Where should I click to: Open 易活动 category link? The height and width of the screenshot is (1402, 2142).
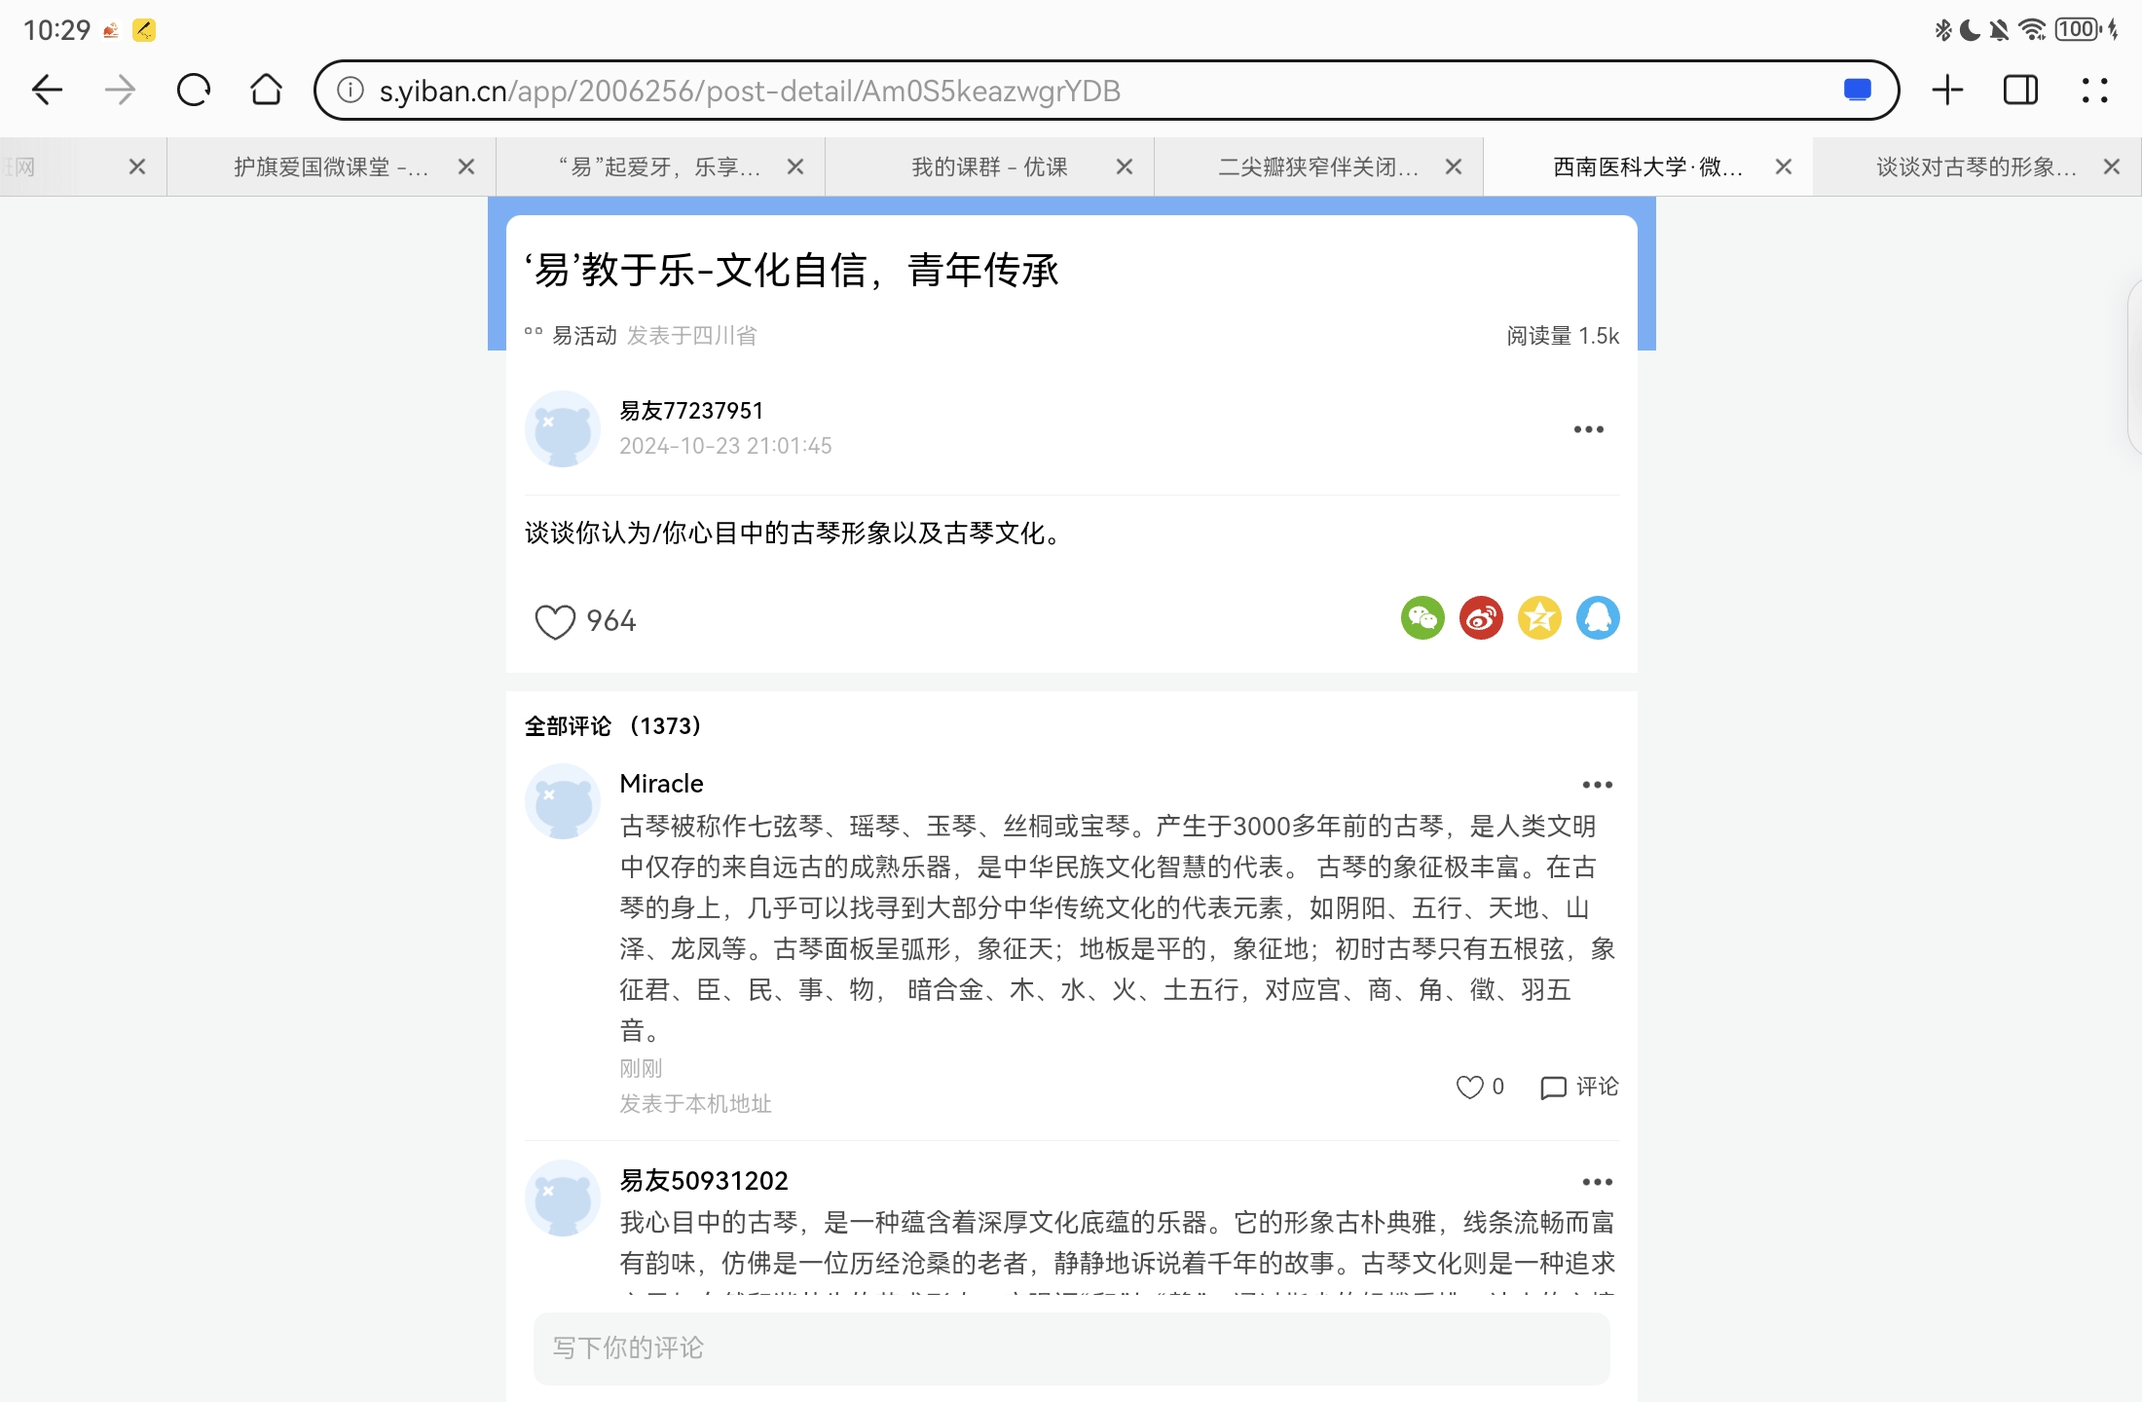584,336
